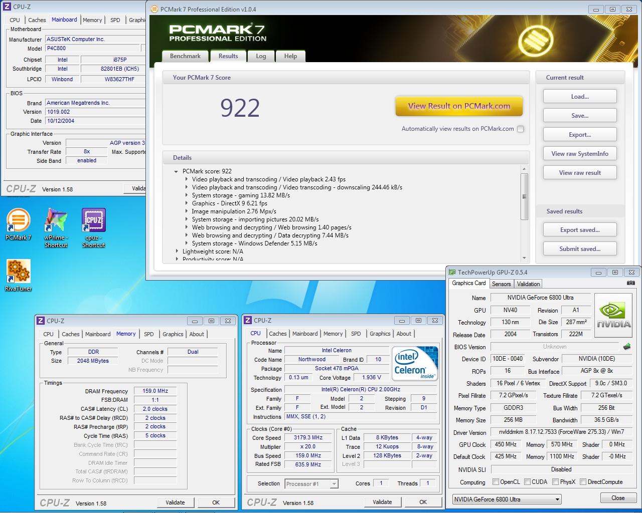The height and width of the screenshot is (513, 642).
Task: Click the Load... button
Action: pyautogui.click(x=580, y=97)
